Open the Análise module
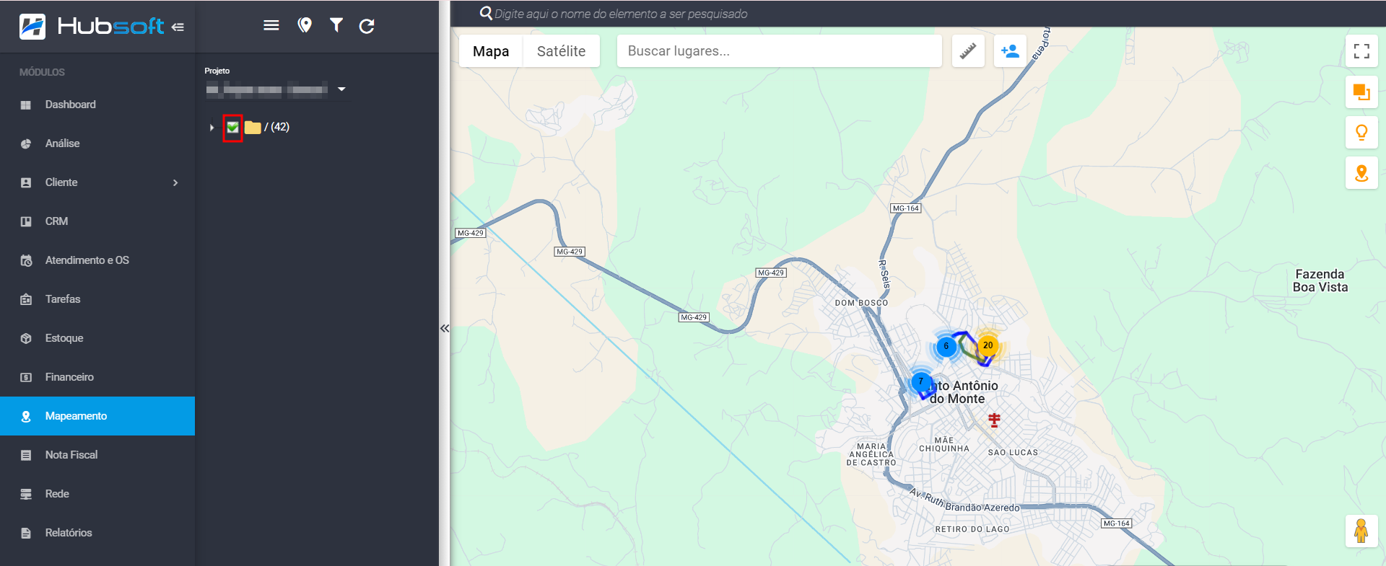 point(97,143)
